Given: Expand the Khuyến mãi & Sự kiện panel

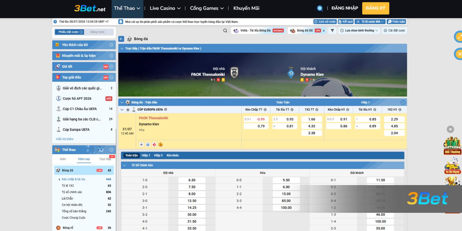Looking at the screenshot, I should (x=111, y=56).
